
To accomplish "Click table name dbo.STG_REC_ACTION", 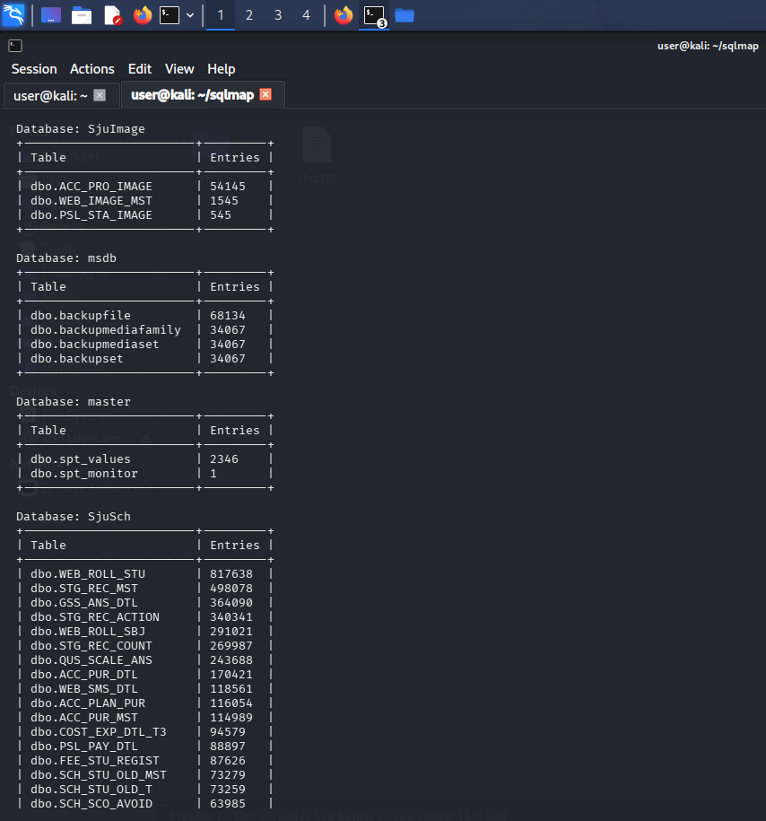I will tap(95, 616).
